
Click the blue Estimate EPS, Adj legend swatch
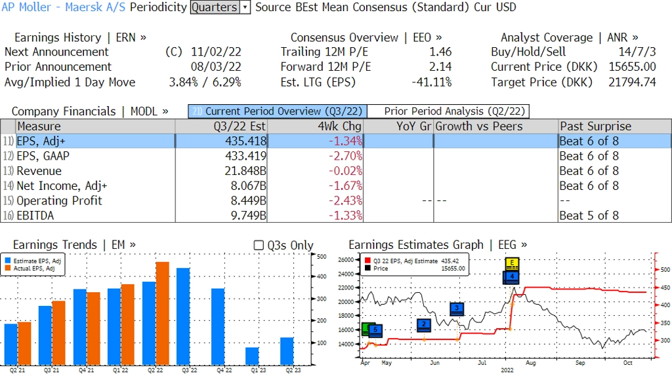tap(8, 261)
